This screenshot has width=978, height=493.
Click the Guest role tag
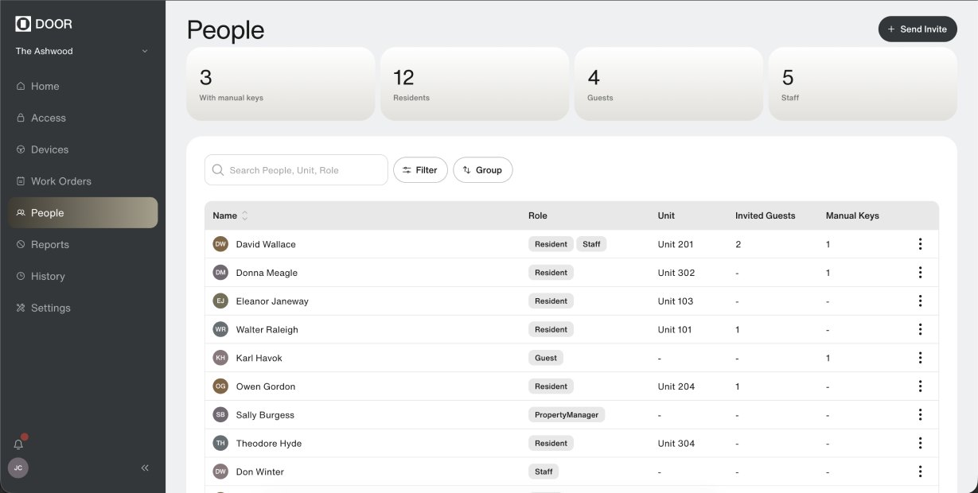(x=546, y=358)
